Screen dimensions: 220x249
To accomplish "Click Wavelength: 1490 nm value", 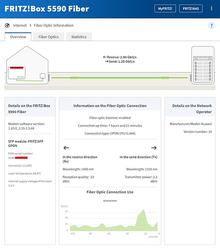I will (78, 169).
